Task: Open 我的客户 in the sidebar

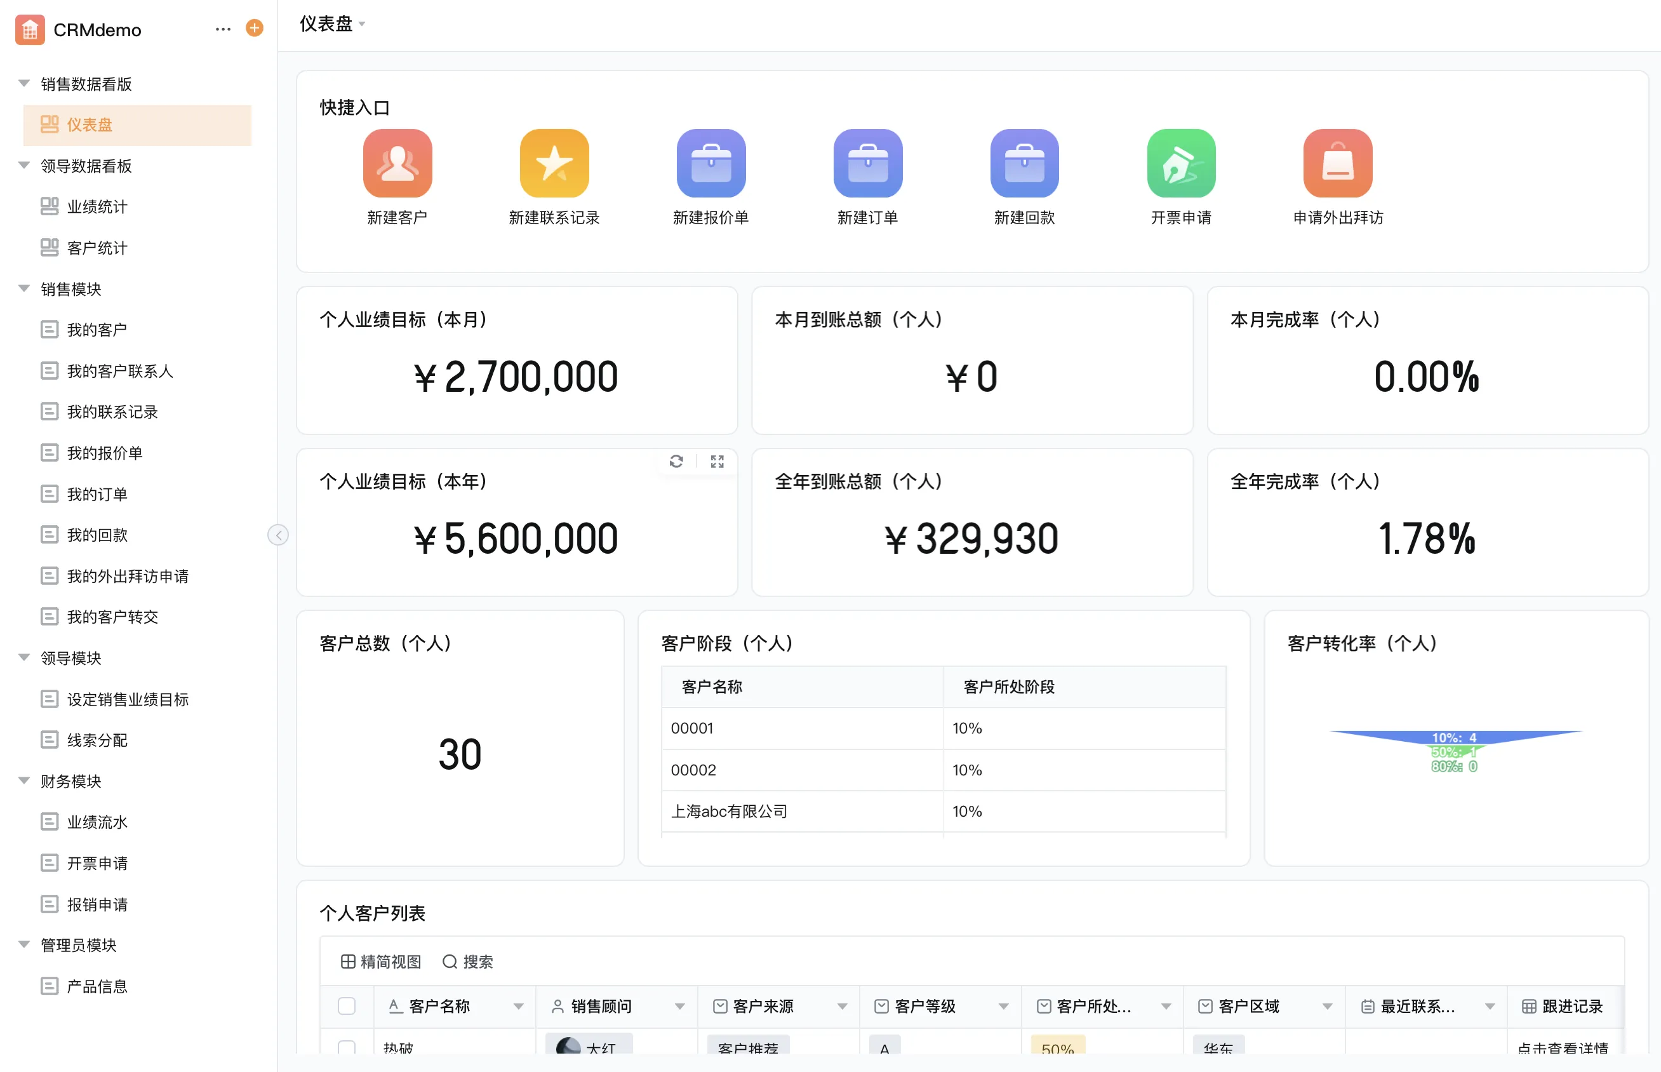Action: (97, 330)
